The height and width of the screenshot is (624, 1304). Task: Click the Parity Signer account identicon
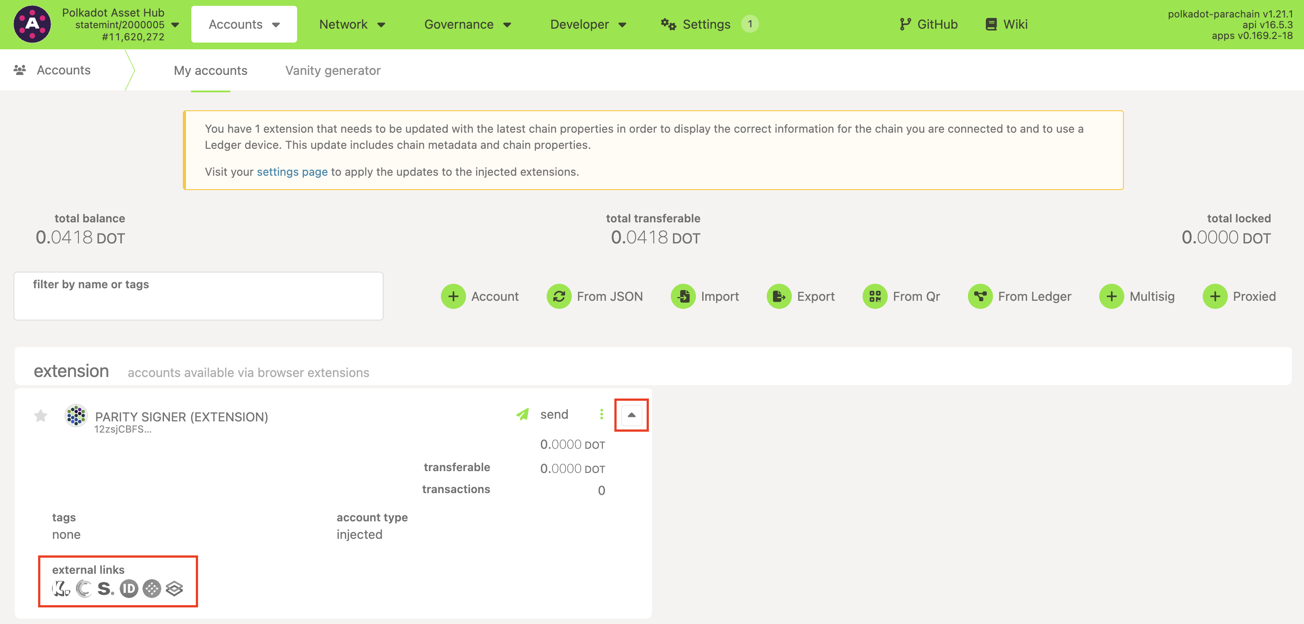pos(76,416)
